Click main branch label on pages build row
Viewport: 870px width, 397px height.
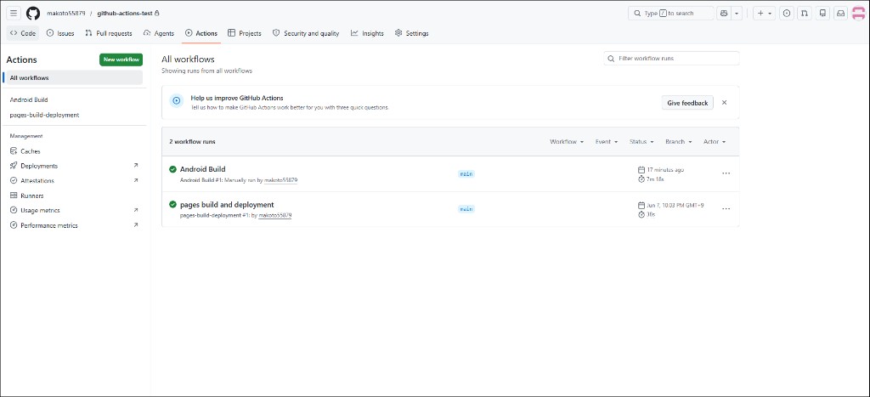466,209
